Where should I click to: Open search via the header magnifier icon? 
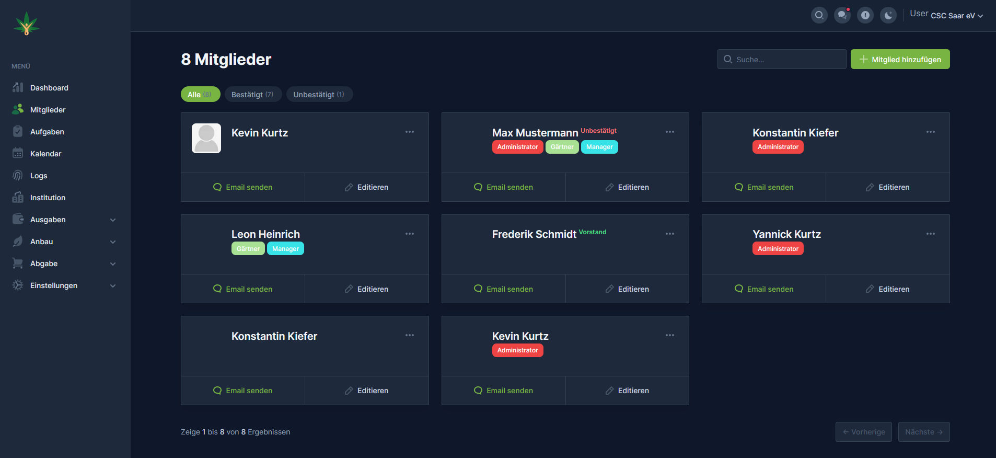pos(819,15)
